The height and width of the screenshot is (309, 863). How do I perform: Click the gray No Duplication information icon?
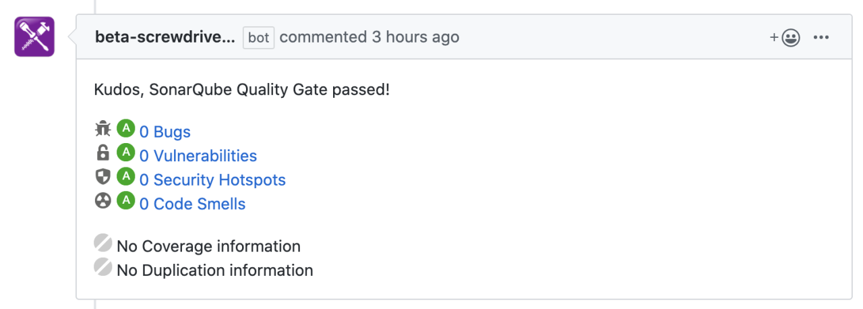click(103, 268)
